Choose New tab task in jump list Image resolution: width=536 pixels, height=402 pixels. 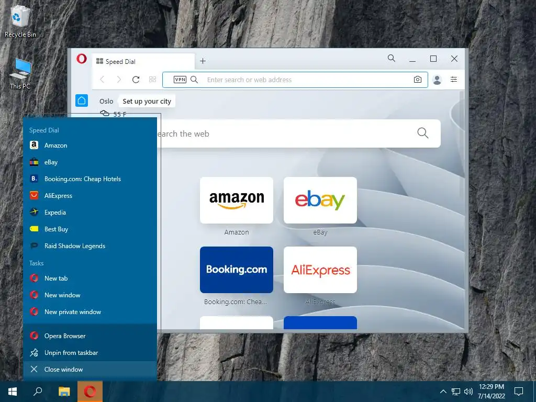(90, 278)
